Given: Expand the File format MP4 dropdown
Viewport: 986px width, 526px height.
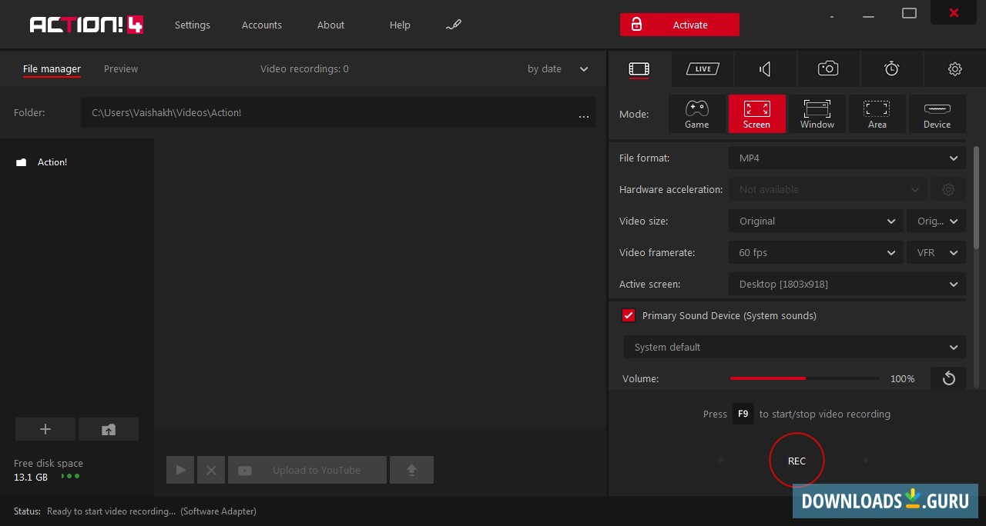Looking at the screenshot, I should coord(846,158).
